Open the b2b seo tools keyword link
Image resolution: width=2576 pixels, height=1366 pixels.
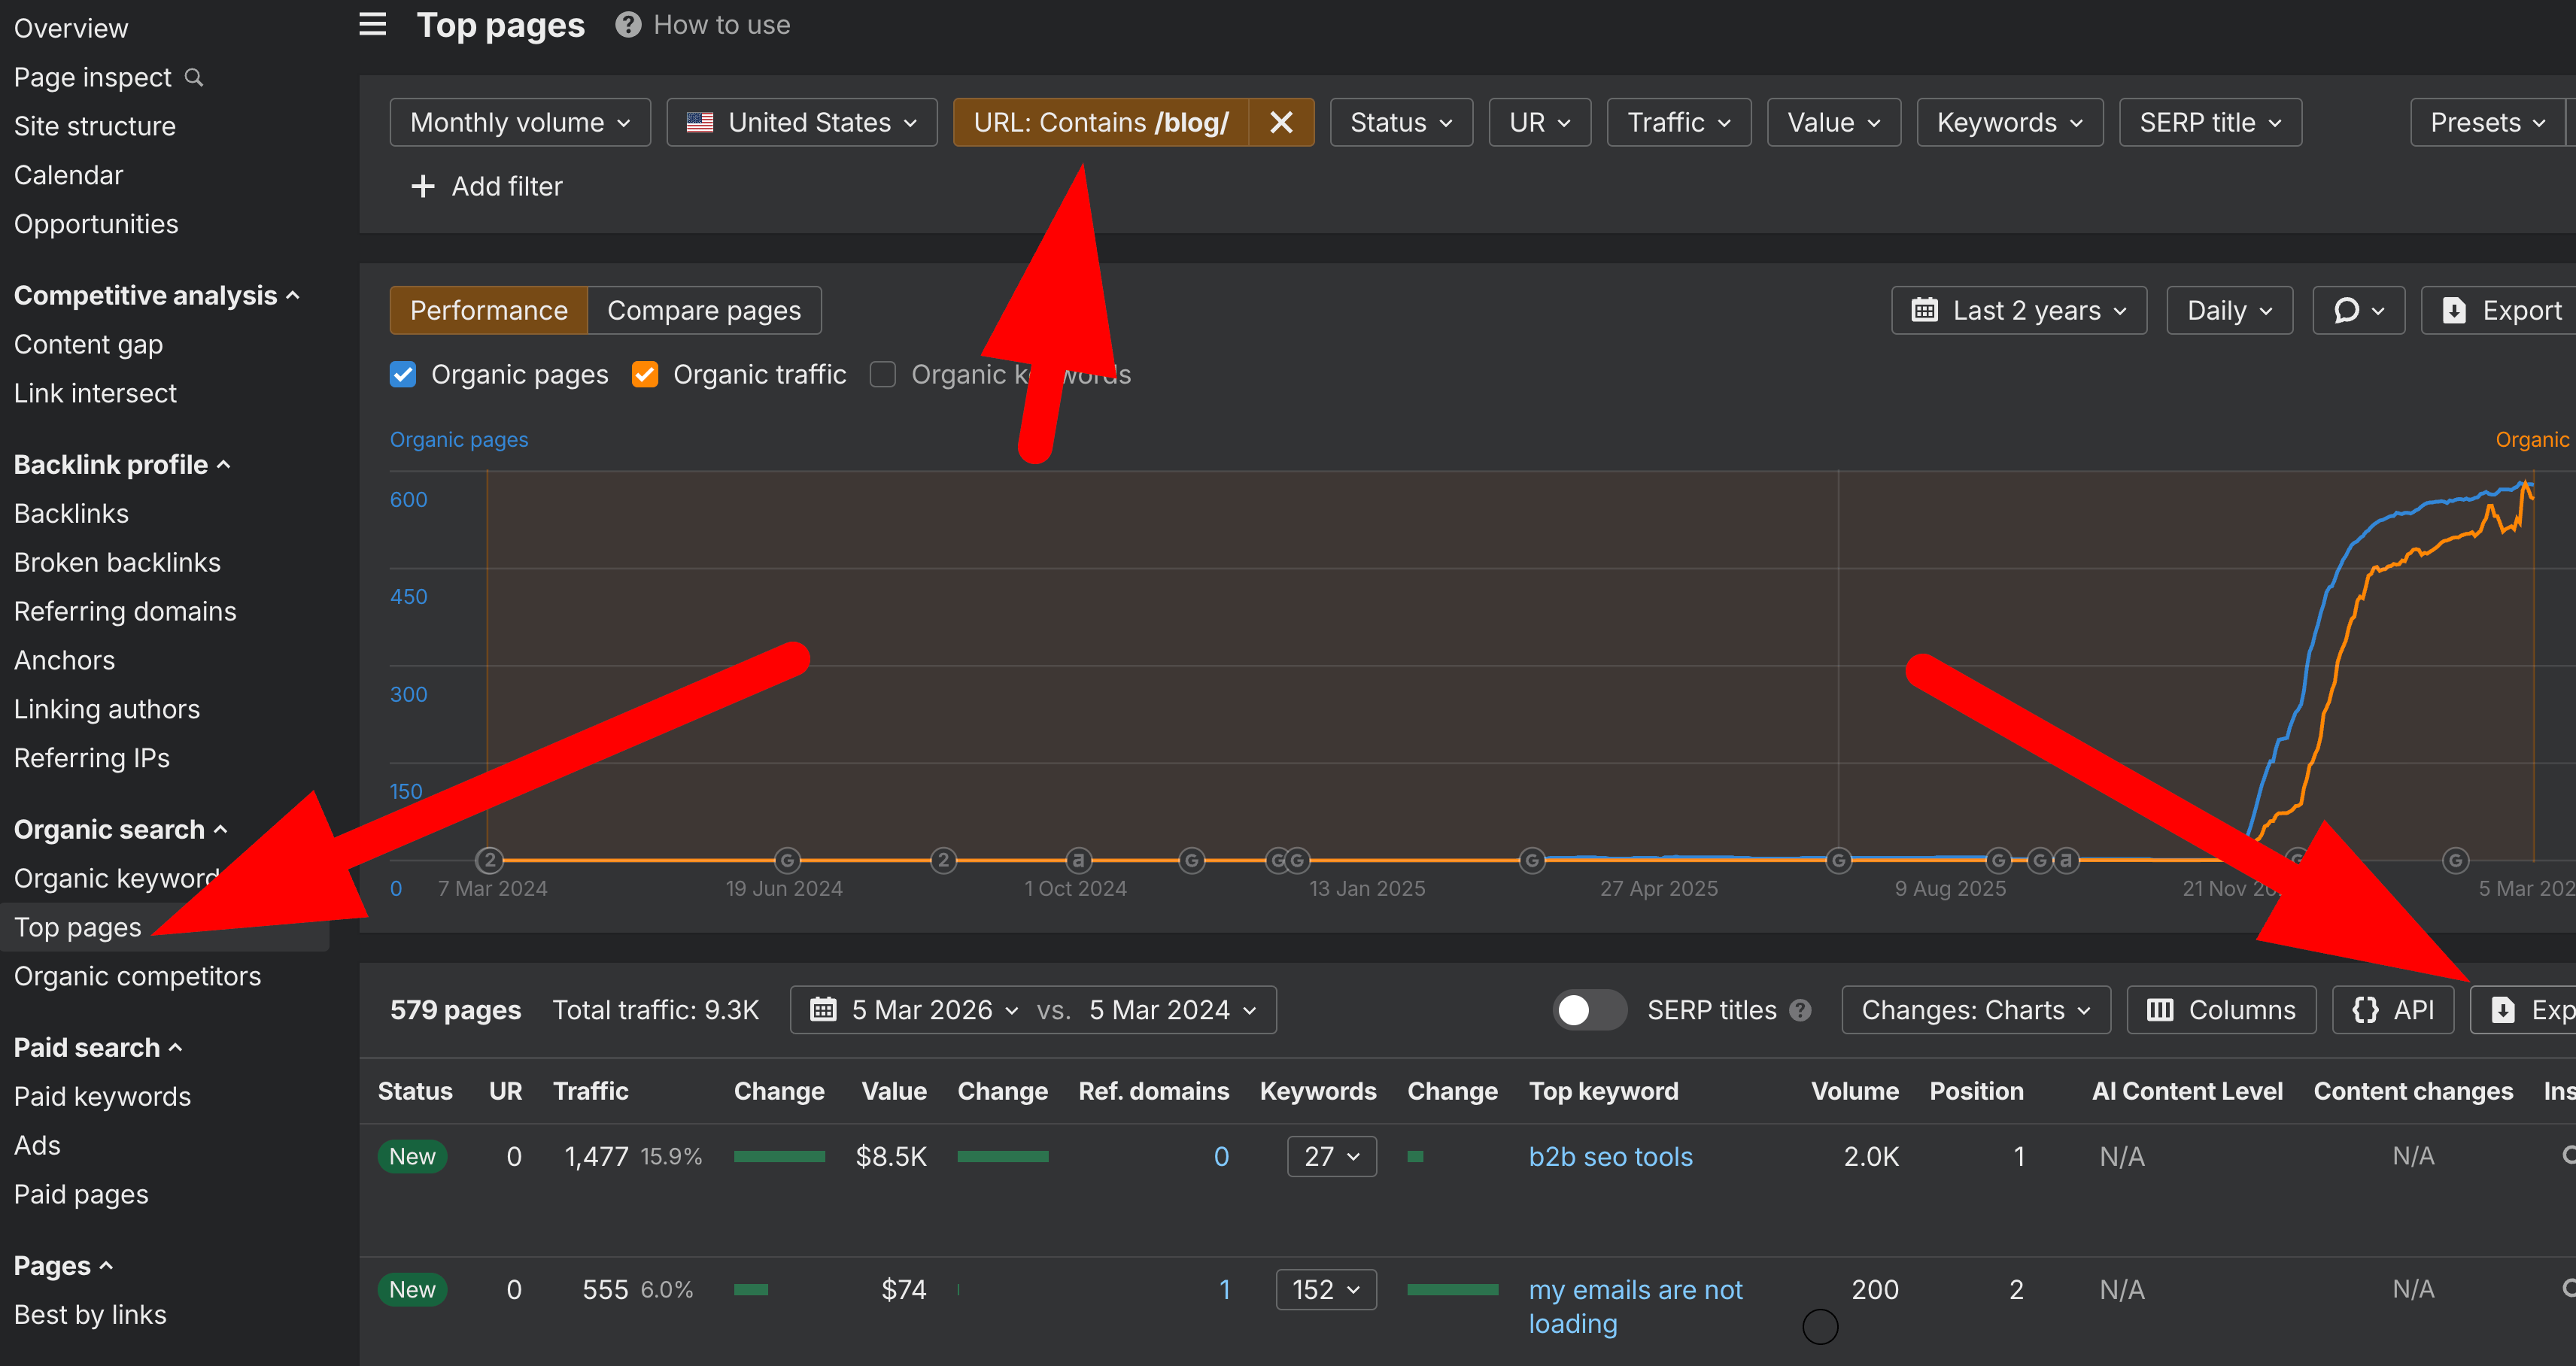[1610, 1157]
